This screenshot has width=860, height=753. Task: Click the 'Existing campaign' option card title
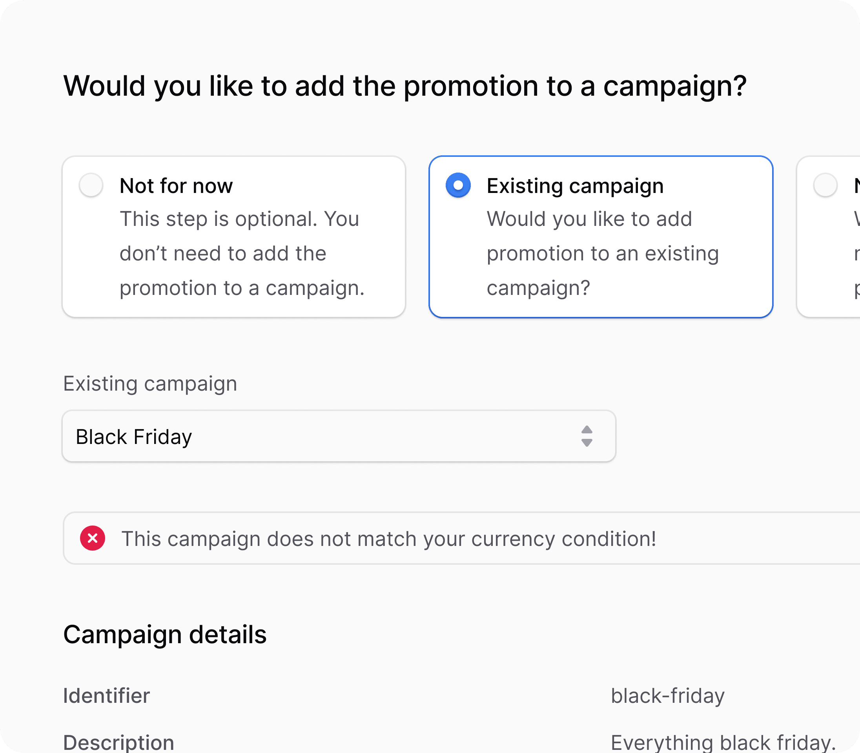[575, 186]
